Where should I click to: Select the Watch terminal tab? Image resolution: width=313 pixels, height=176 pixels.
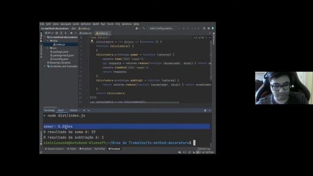(x=73, y=110)
